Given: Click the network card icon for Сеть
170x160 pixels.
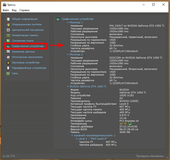Looking at the screenshot, I should (8, 73).
